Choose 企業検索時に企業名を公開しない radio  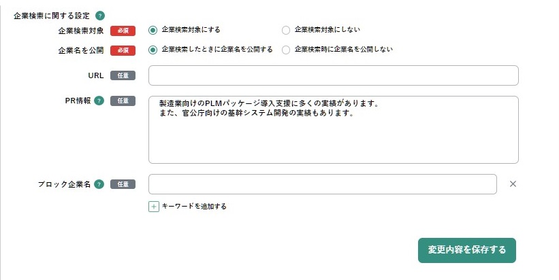pos(286,50)
